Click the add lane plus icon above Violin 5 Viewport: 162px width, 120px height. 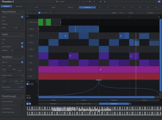(27, 16)
